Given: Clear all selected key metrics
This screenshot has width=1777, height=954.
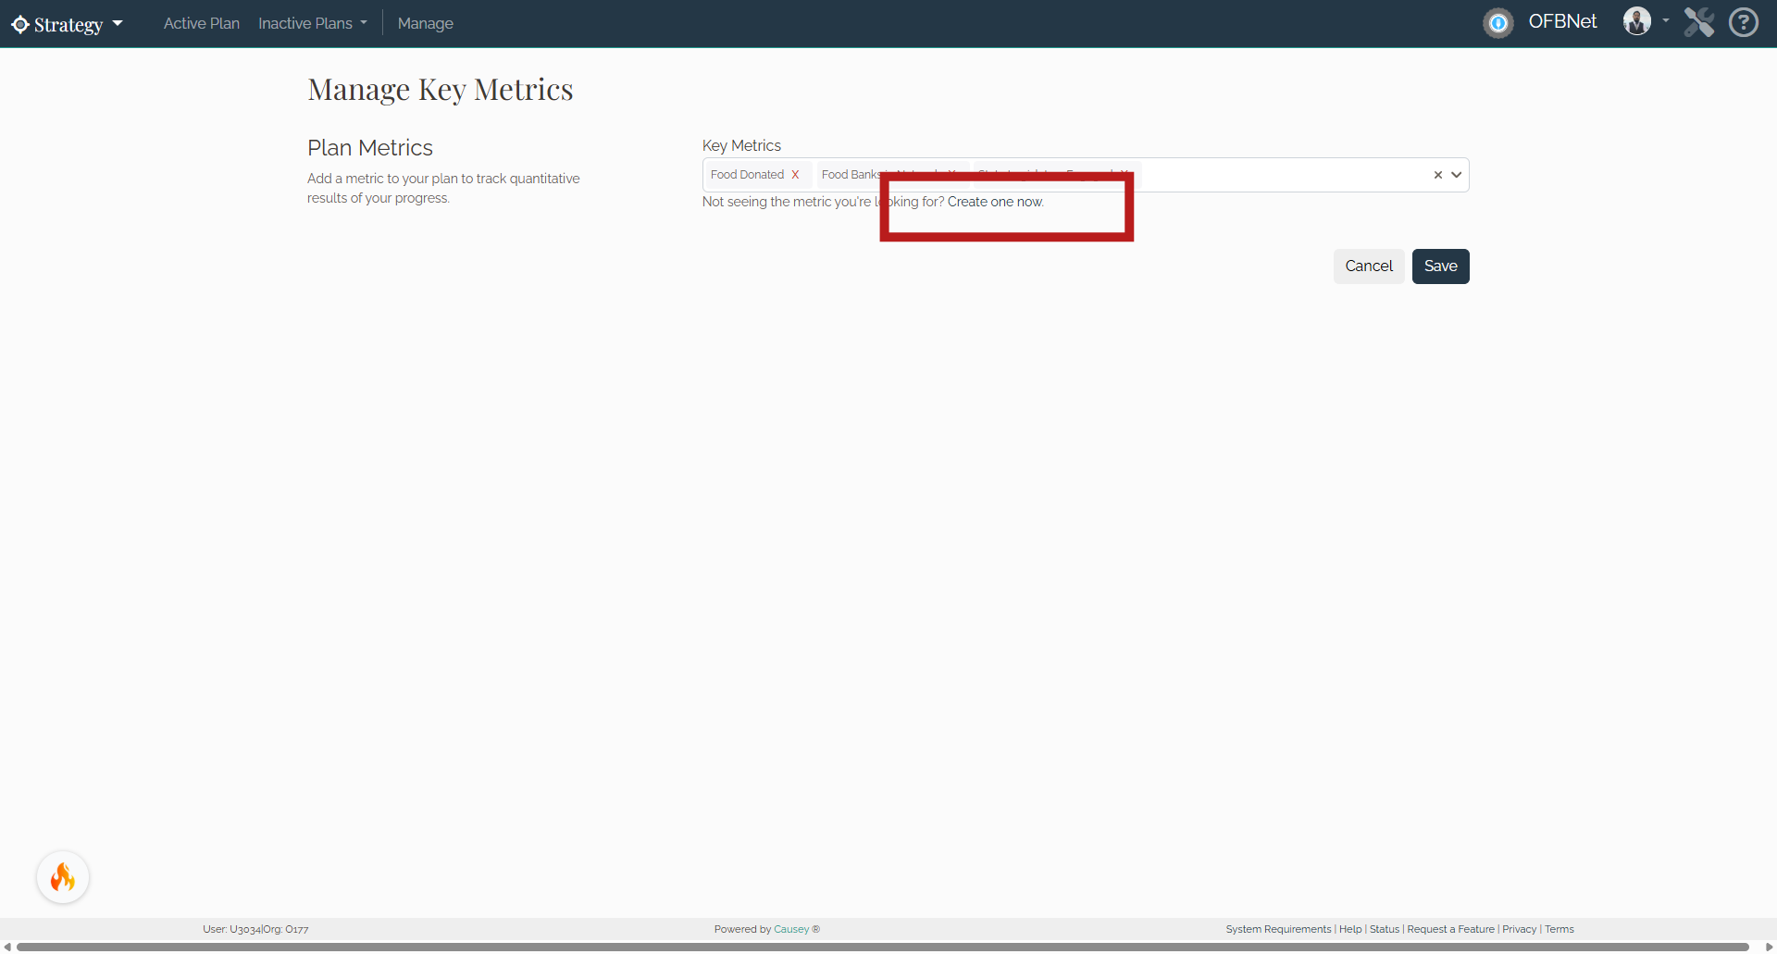Looking at the screenshot, I should (1438, 175).
